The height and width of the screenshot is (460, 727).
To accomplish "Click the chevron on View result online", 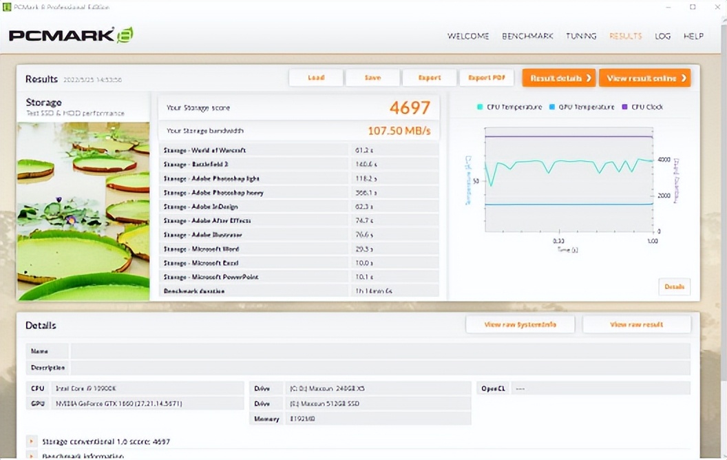I will click(x=684, y=78).
